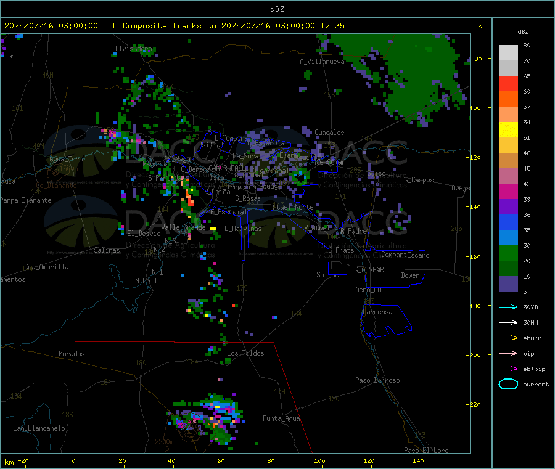Click the yellow eburn arrow legend icon
Viewport: 555px width, 469px height.
[508, 338]
